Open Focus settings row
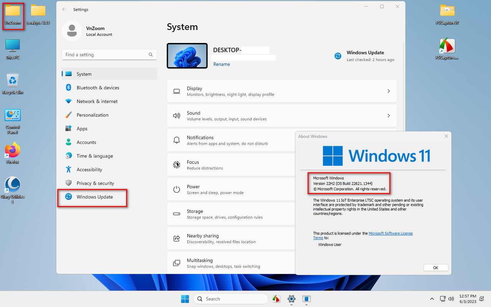This screenshot has width=491, height=307. click(x=231, y=165)
